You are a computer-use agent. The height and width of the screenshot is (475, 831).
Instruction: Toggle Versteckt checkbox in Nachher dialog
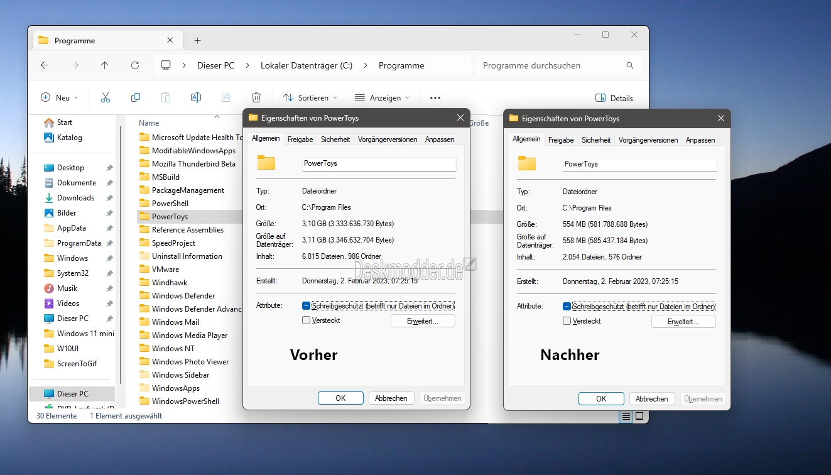pyautogui.click(x=567, y=321)
